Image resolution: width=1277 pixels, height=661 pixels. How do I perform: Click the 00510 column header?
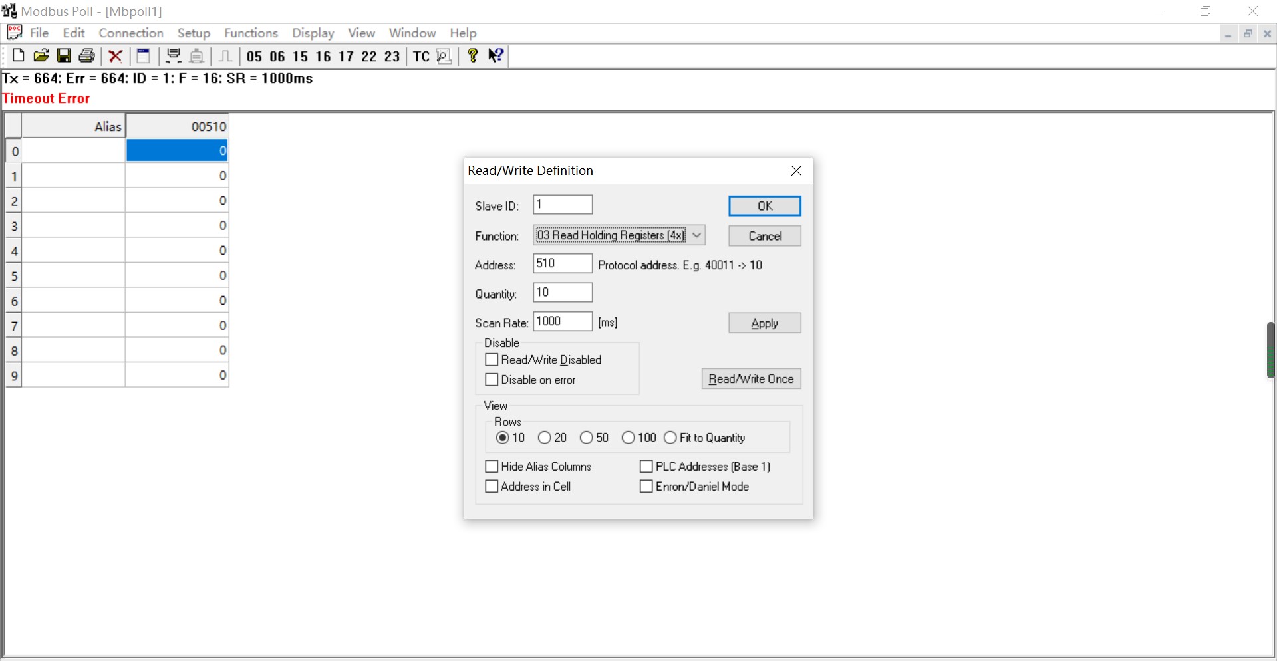click(x=178, y=126)
